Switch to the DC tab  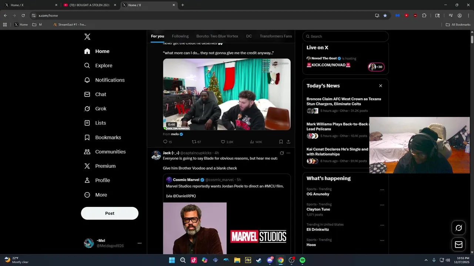click(249, 36)
